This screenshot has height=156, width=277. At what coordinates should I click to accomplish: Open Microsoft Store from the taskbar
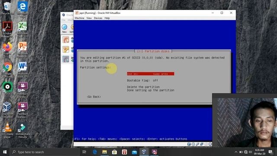tap(114, 152)
